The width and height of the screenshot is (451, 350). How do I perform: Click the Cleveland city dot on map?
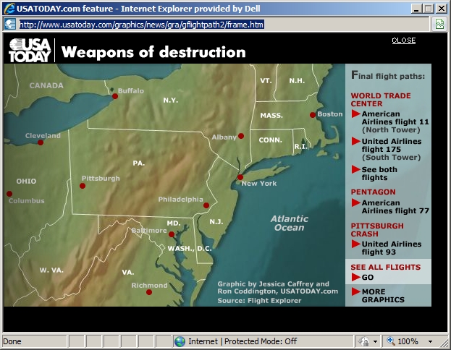coord(41,142)
